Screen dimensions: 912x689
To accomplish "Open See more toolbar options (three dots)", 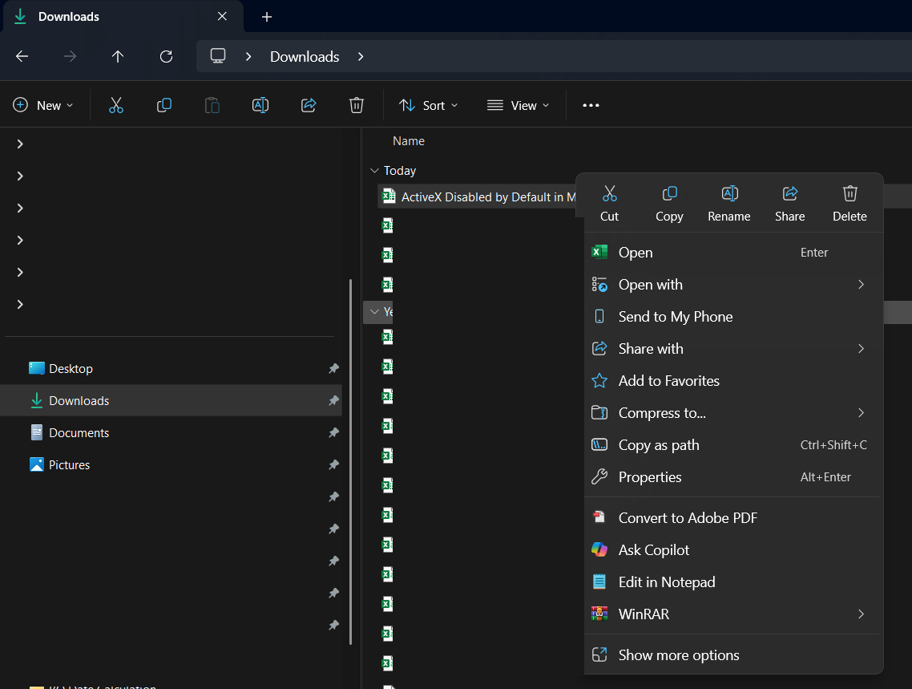I will tap(591, 105).
